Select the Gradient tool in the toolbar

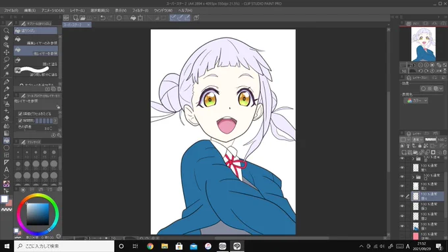[7, 134]
